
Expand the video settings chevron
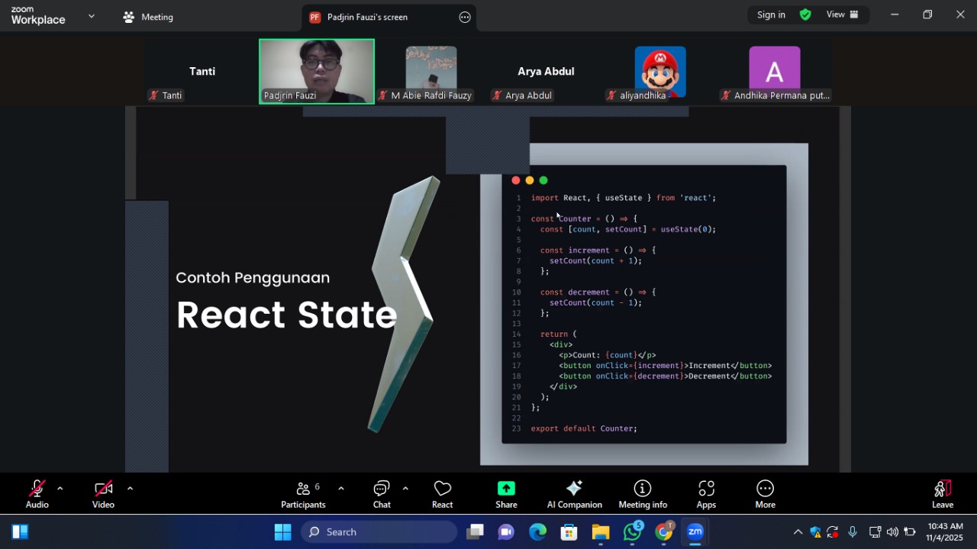tap(130, 489)
